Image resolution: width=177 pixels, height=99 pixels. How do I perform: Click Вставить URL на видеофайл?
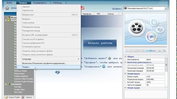click(49, 35)
